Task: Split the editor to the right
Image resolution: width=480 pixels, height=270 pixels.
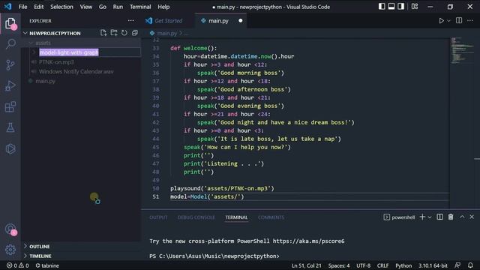Action: pos(459,20)
